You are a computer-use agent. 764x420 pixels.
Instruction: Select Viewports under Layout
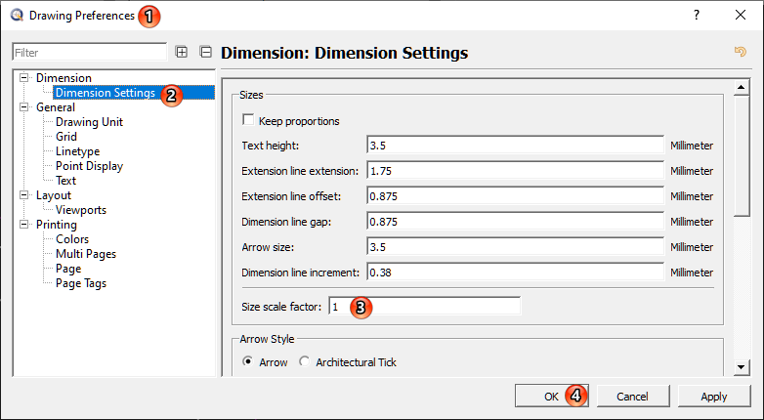tap(80, 210)
